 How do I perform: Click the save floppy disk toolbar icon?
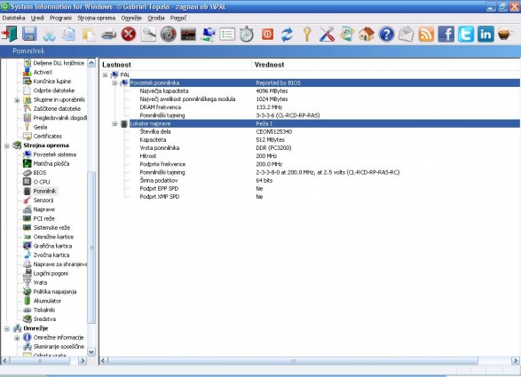[29, 35]
